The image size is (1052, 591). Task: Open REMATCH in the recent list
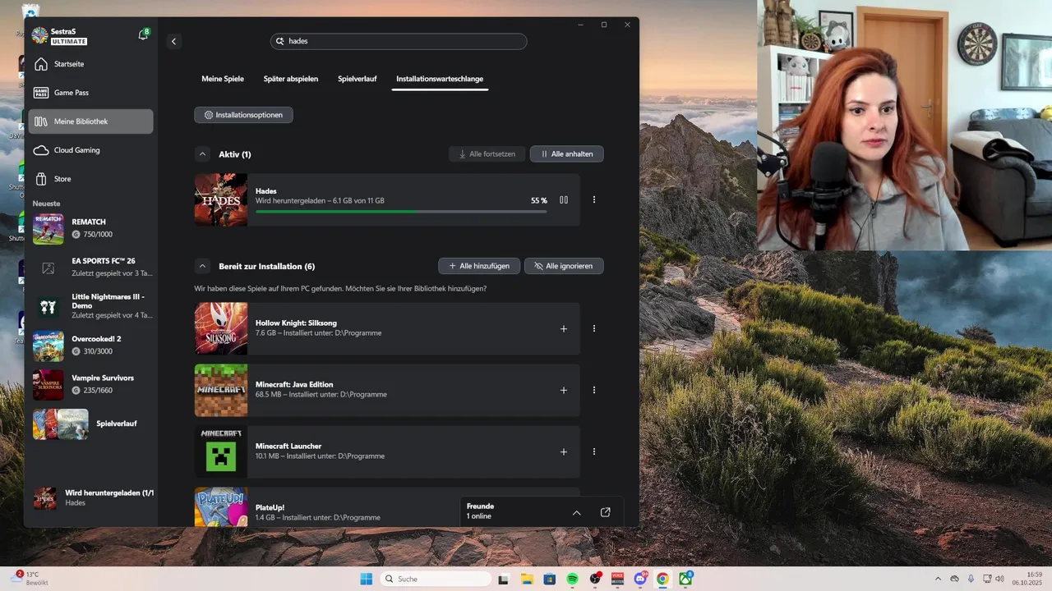tap(92, 228)
